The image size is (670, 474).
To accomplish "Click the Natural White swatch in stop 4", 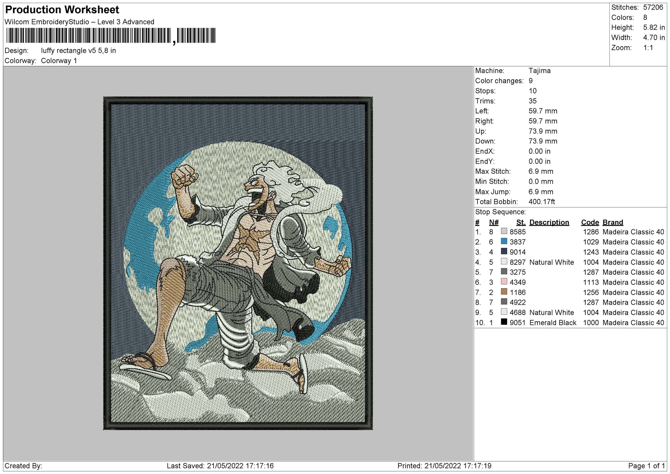I will [504, 262].
